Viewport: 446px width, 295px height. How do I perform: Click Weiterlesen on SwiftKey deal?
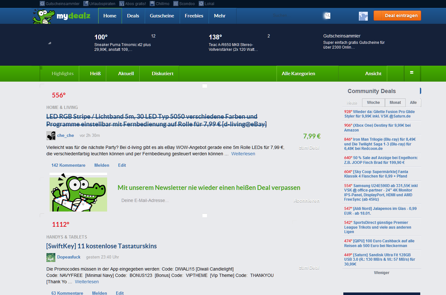coord(87,282)
